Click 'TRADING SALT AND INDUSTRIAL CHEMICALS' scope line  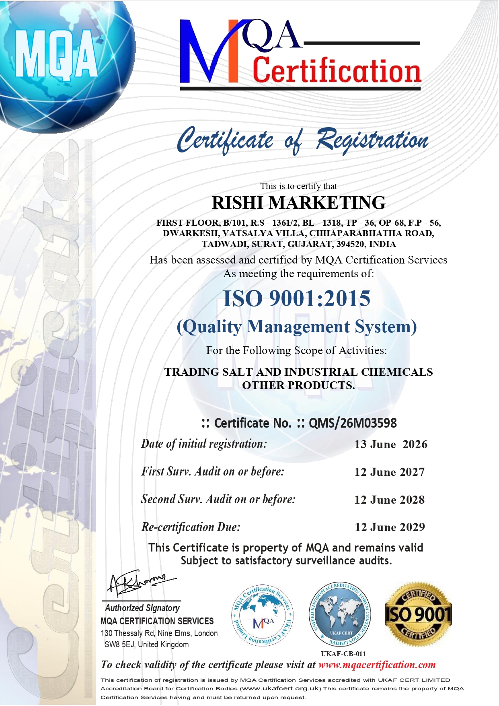(x=299, y=372)
